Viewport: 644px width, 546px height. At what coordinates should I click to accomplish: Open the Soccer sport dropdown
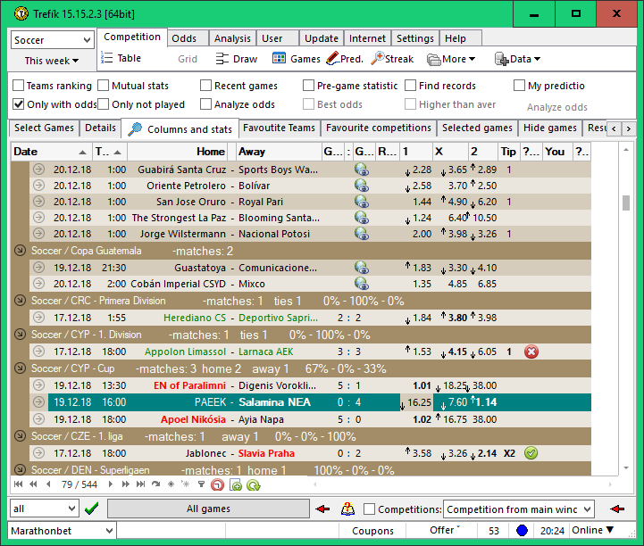(x=53, y=40)
